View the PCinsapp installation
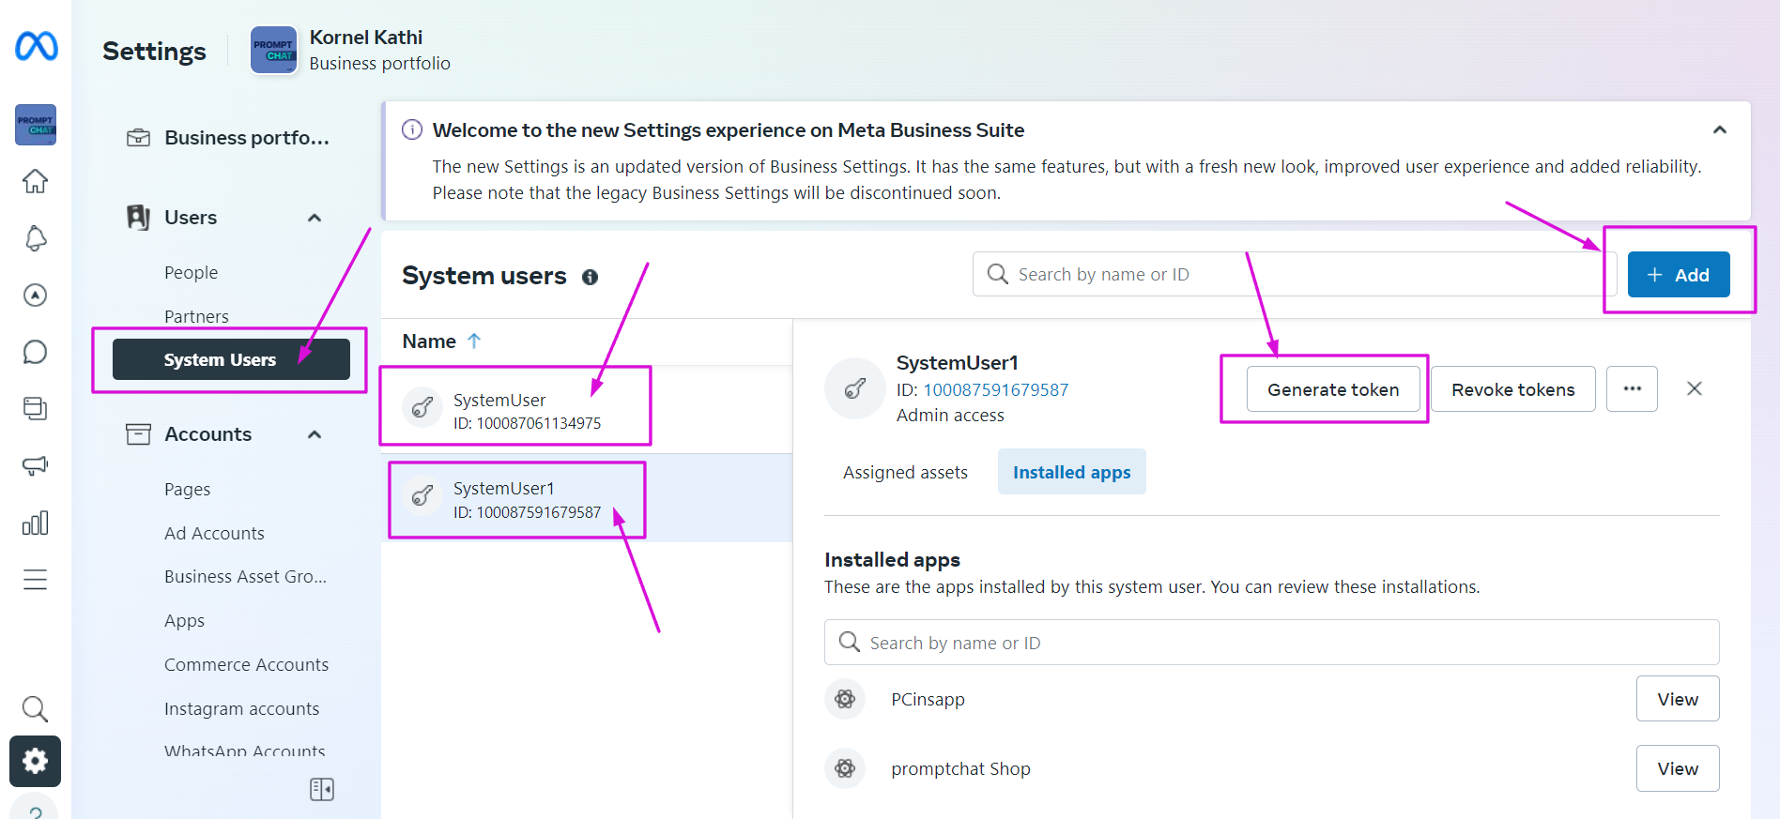Screen dimensions: 1780x819 pos(1678,699)
